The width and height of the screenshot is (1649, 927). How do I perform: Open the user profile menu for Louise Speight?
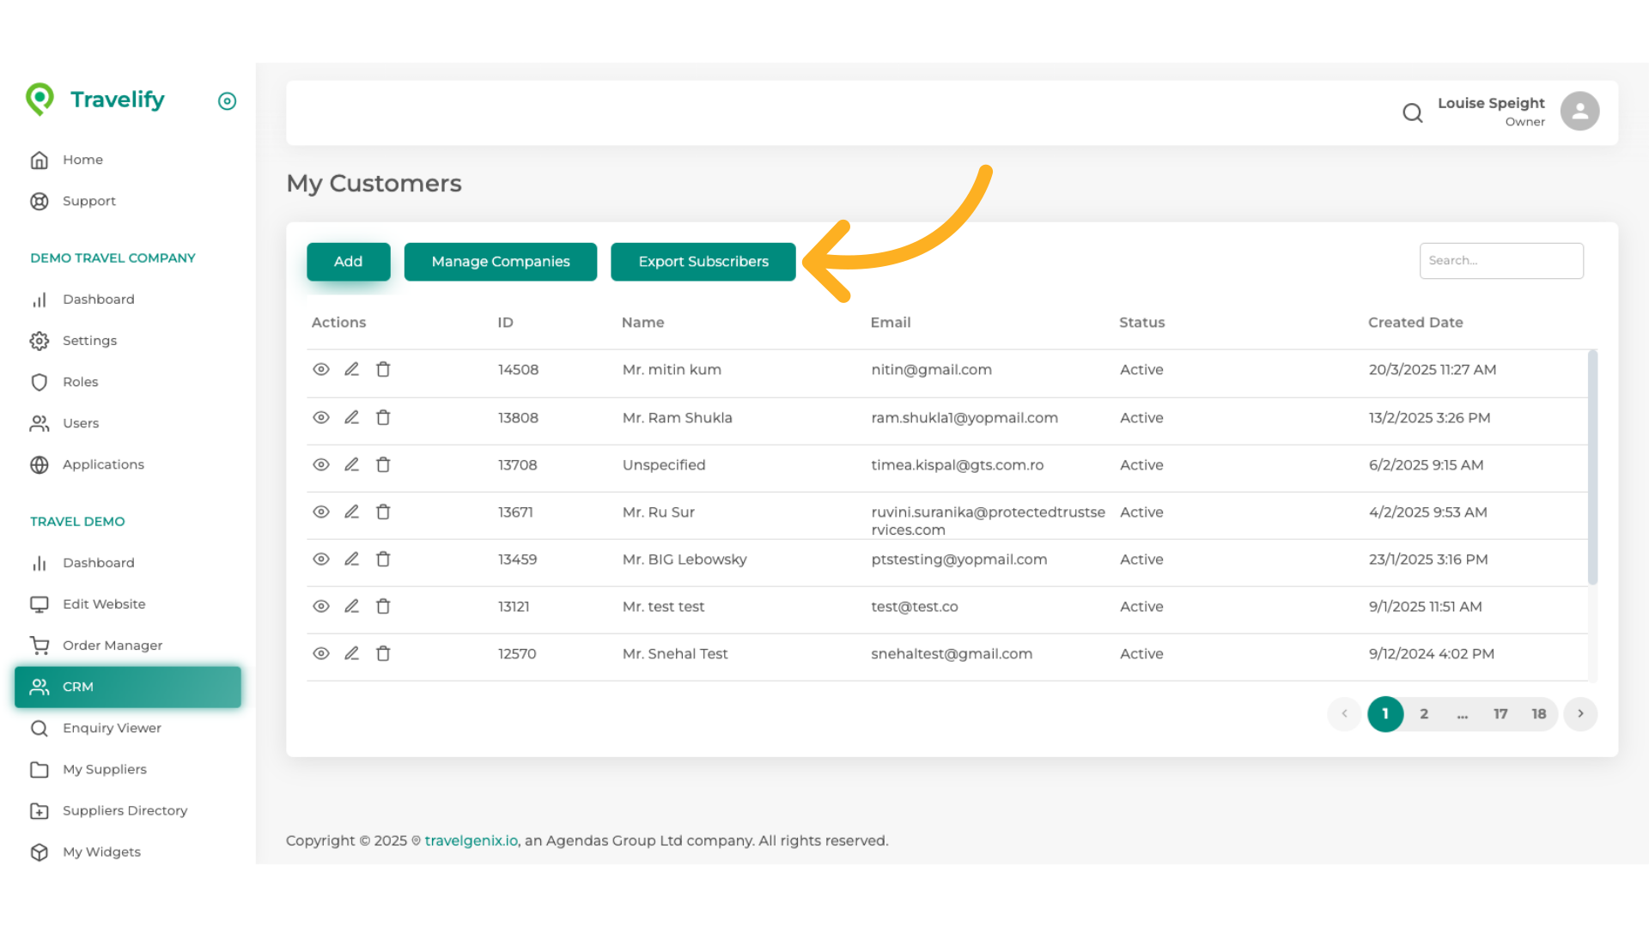(1579, 111)
